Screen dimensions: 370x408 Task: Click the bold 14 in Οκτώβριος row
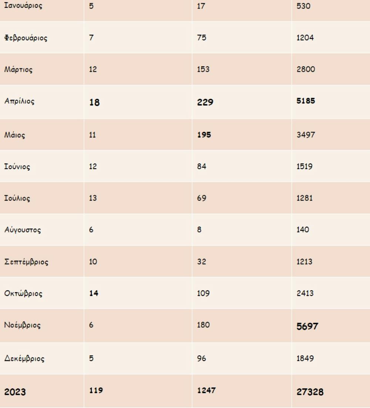click(x=94, y=293)
